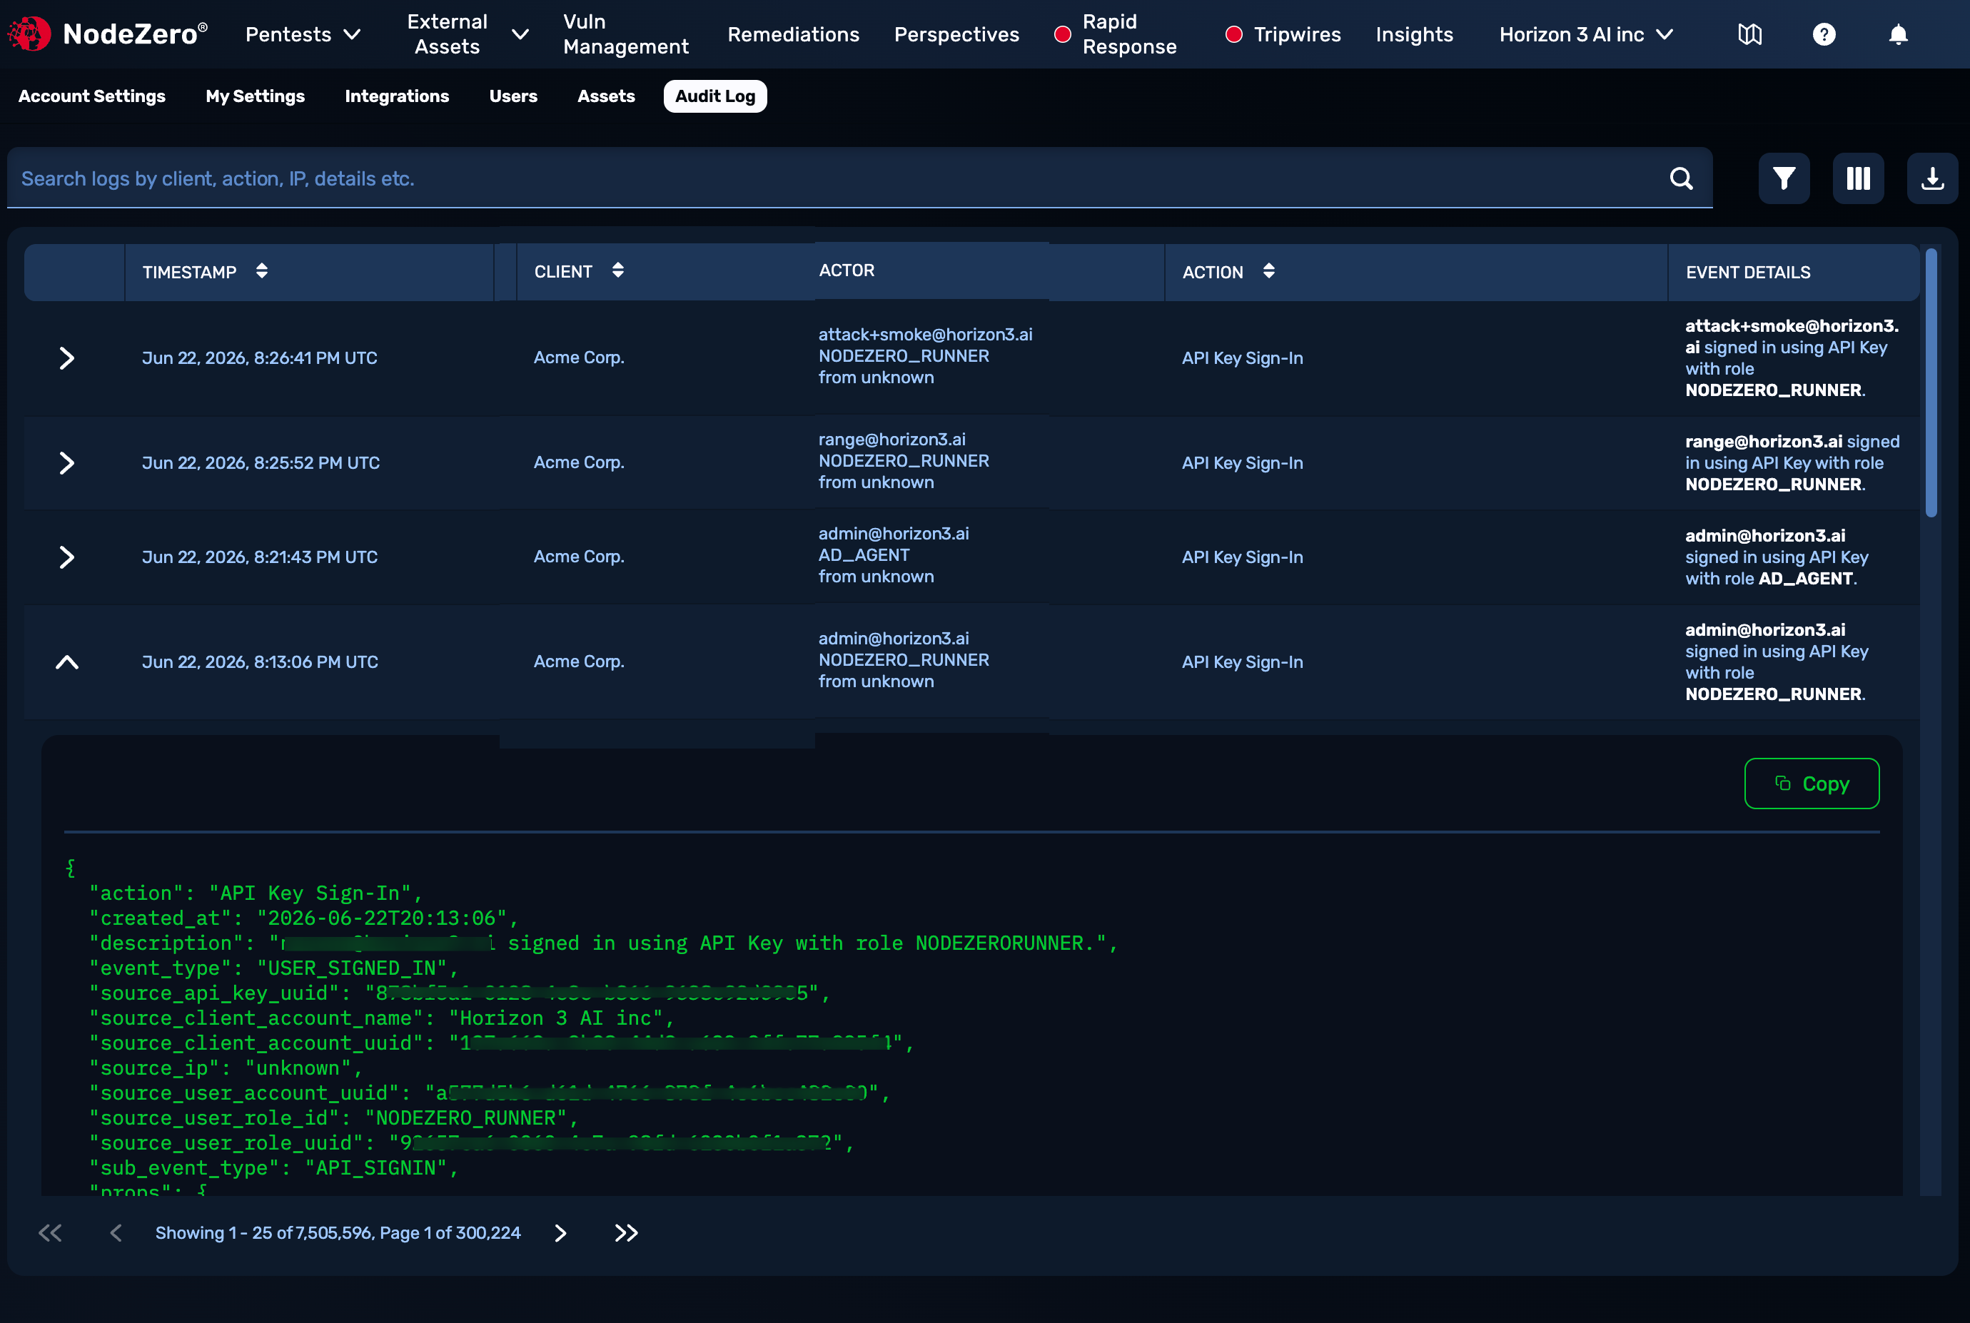This screenshot has width=1970, height=1323.
Task: Expand the 8:26:41 PM log row
Action: click(x=66, y=359)
